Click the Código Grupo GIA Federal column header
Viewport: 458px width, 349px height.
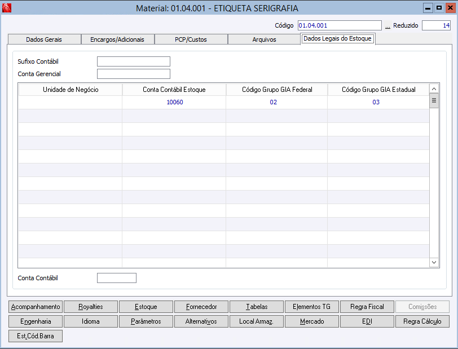point(277,90)
